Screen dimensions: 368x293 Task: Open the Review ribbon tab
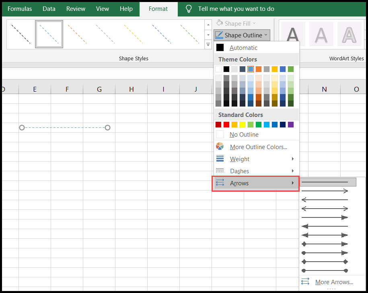(x=75, y=8)
